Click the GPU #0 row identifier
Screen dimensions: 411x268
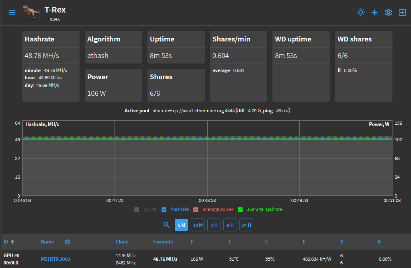[x=12, y=256]
